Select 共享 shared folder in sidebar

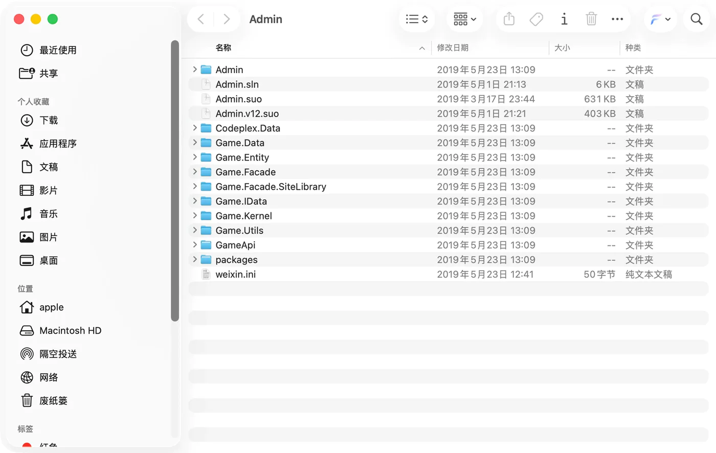(x=38, y=74)
